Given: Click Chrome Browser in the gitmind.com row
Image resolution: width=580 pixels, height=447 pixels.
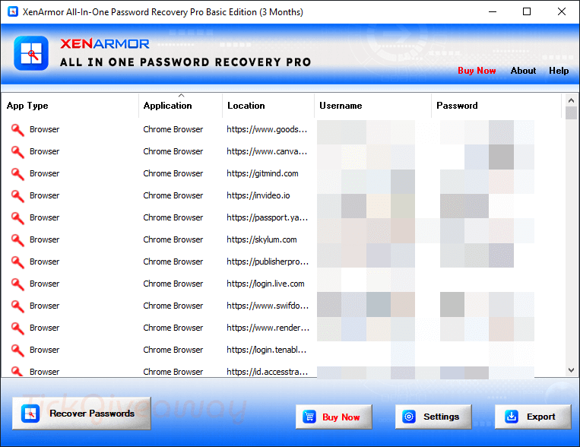Looking at the screenshot, I should [x=173, y=173].
